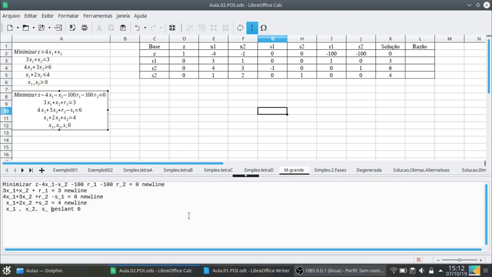Expand hidden system tray icons arrow
Image resolution: width=492 pixels, height=277 pixels.
pyautogui.click(x=440, y=270)
